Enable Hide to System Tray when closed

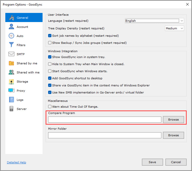coord(50,64)
